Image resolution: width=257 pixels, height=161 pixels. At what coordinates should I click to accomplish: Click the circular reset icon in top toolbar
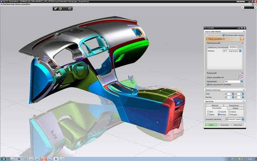60,9
